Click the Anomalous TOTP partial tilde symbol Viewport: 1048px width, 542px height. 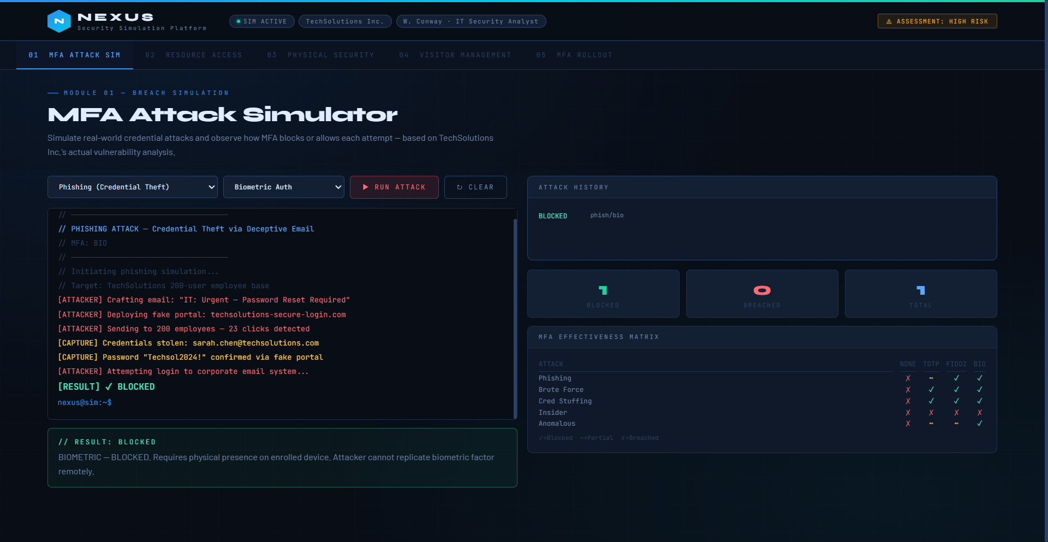coord(931,424)
